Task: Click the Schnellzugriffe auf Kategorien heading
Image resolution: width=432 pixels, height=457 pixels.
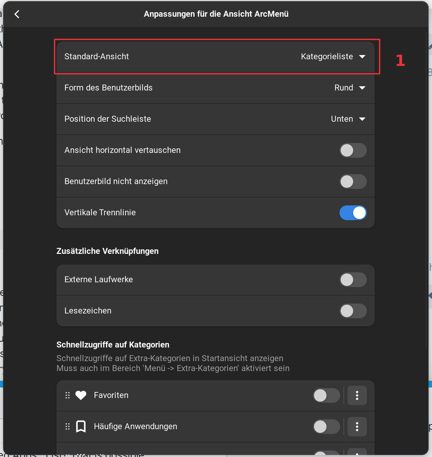Action: [113, 345]
